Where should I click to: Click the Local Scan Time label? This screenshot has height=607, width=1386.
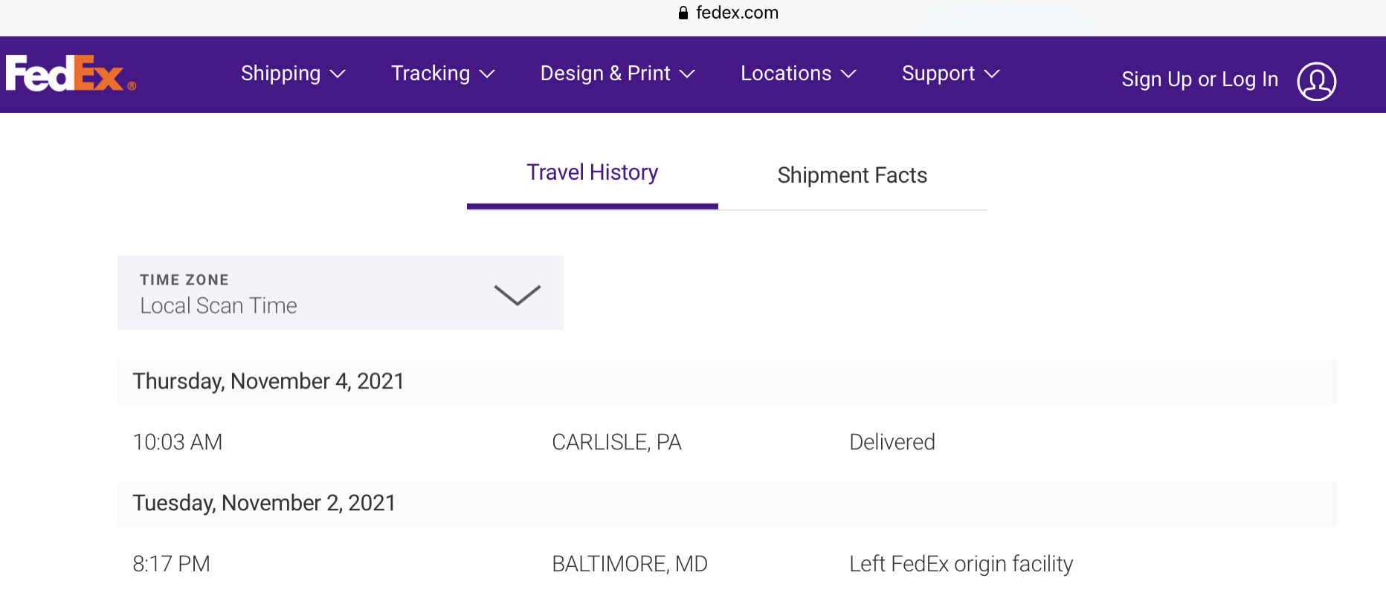(x=219, y=305)
